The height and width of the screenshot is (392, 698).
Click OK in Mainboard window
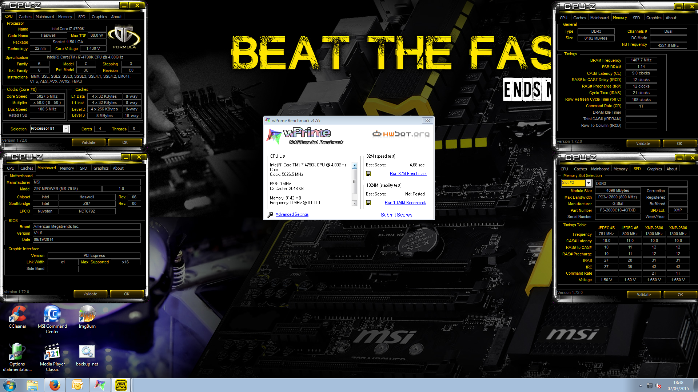click(127, 294)
